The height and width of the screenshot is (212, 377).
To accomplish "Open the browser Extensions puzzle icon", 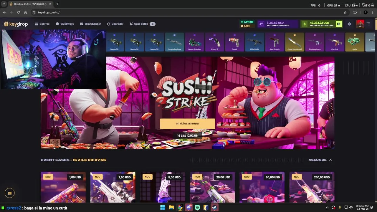I will coord(355,12).
